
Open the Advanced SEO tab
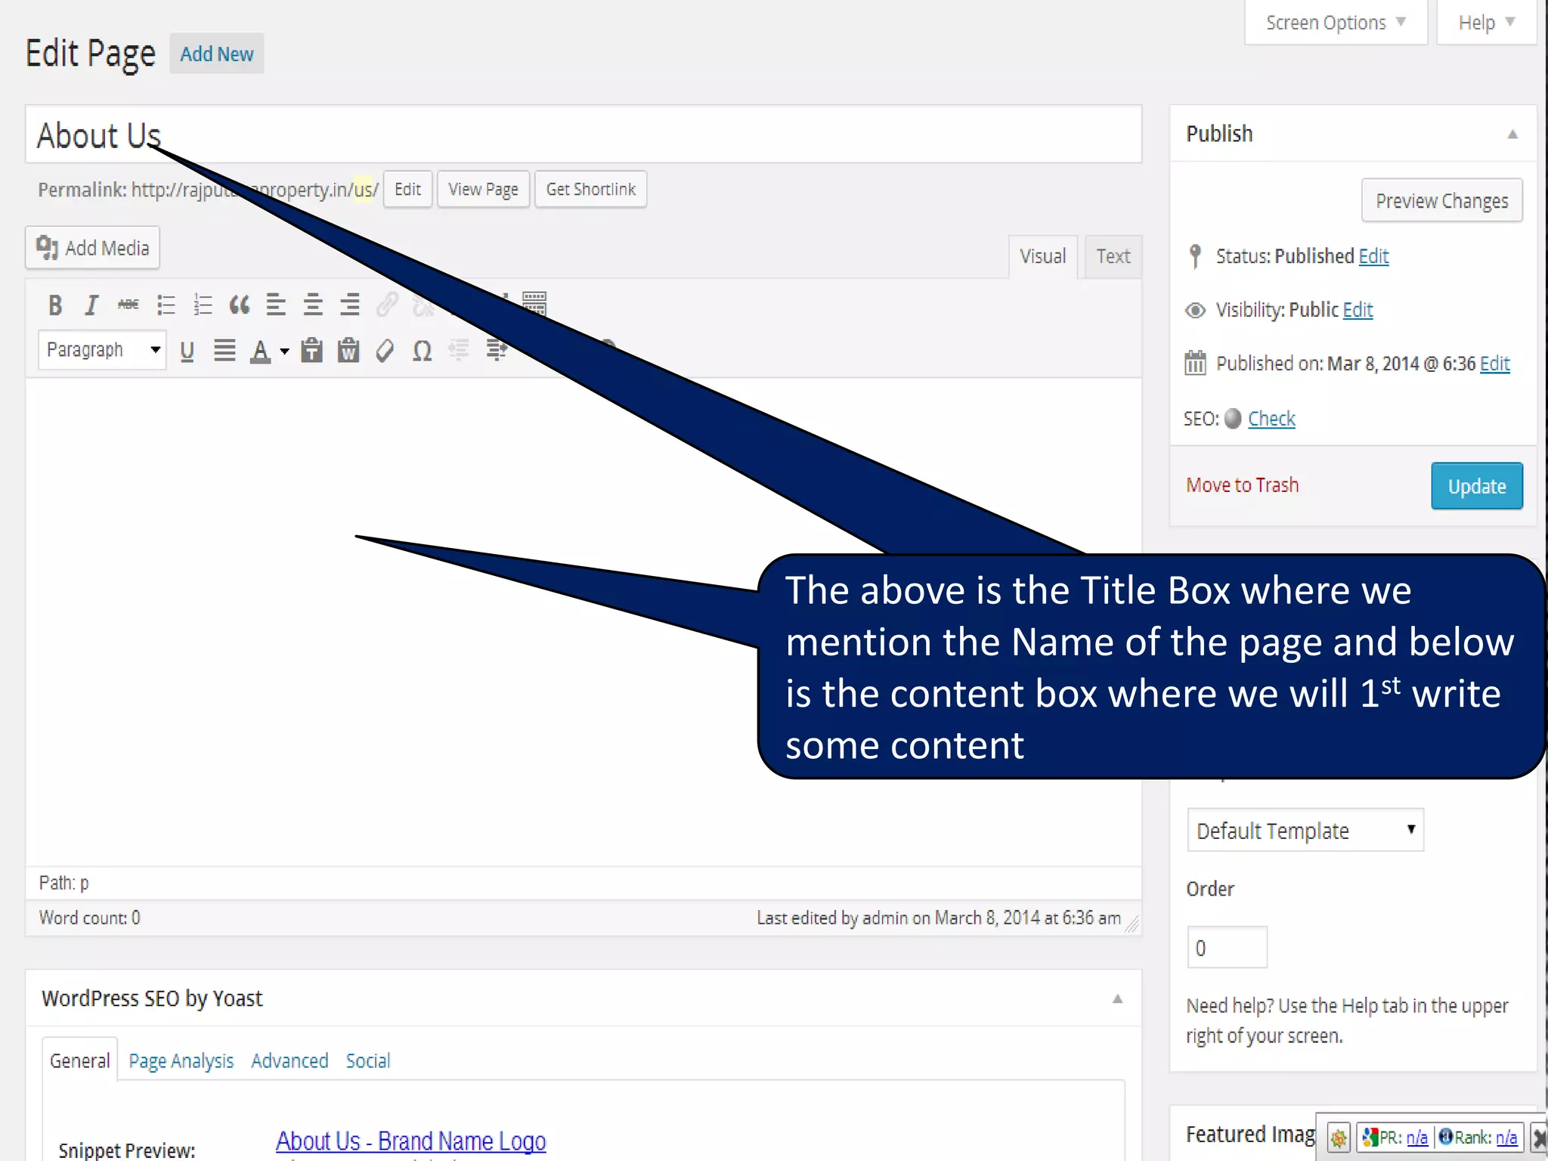[x=289, y=1061]
